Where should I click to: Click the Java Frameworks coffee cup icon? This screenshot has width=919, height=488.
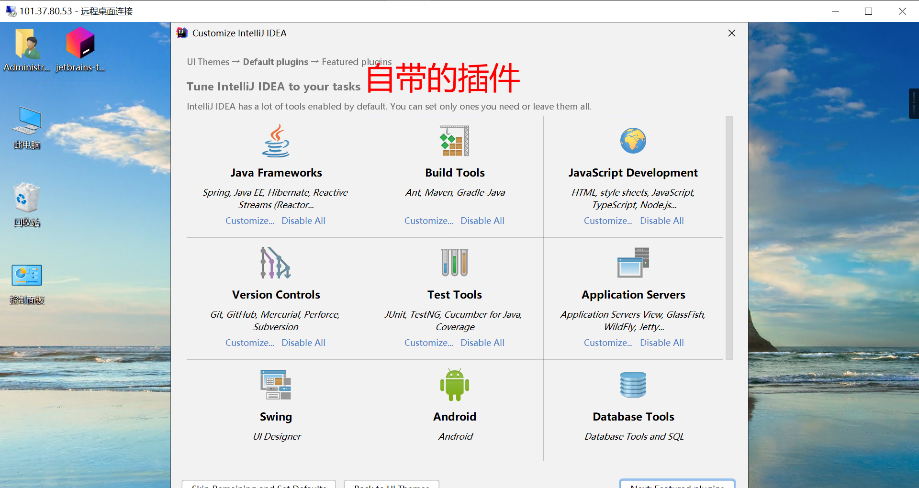(276, 141)
